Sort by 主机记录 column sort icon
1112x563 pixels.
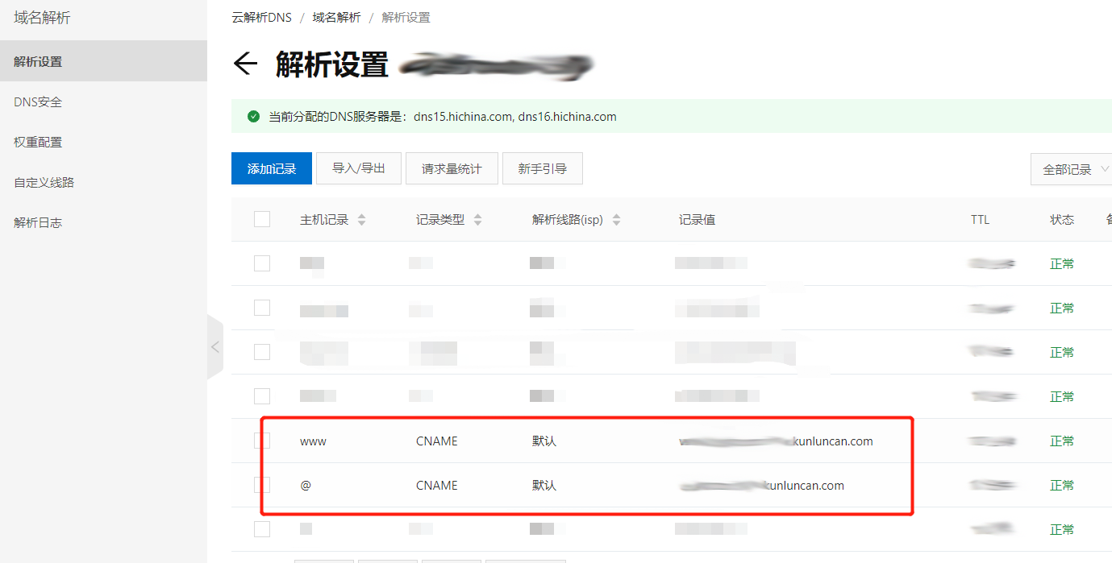click(x=361, y=220)
